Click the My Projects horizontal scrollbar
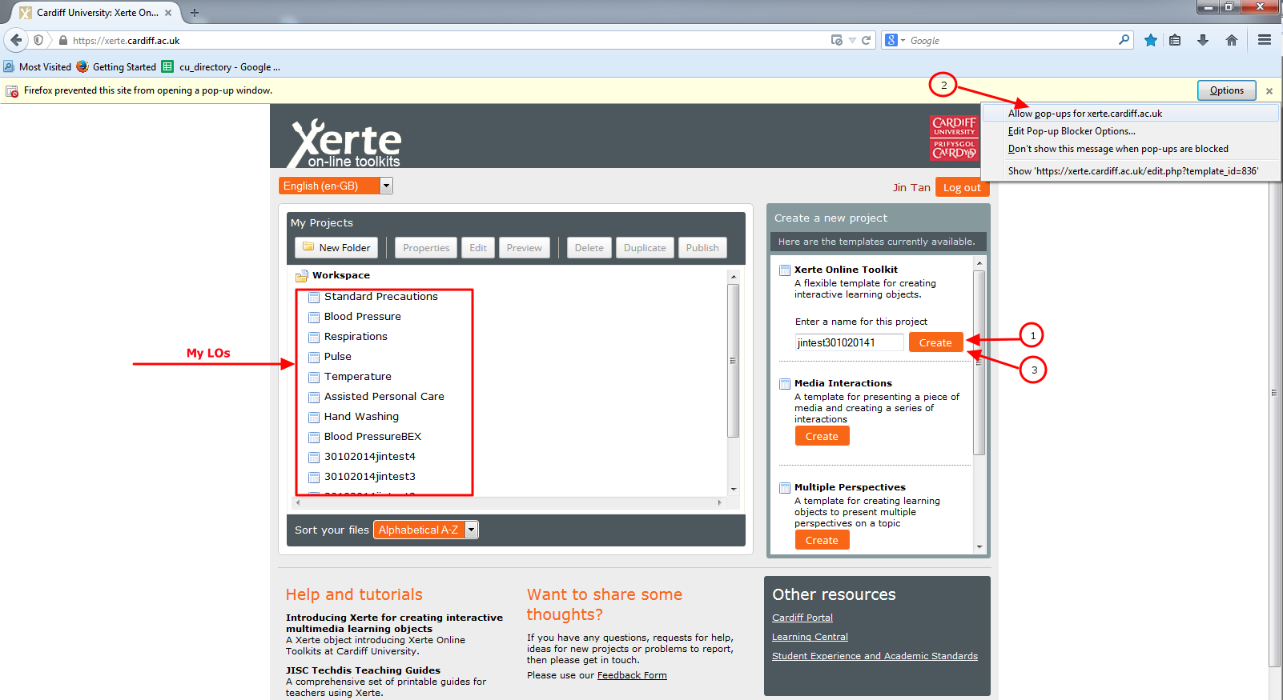The width and height of the screenshot is (1283, 700). point(509,502)
